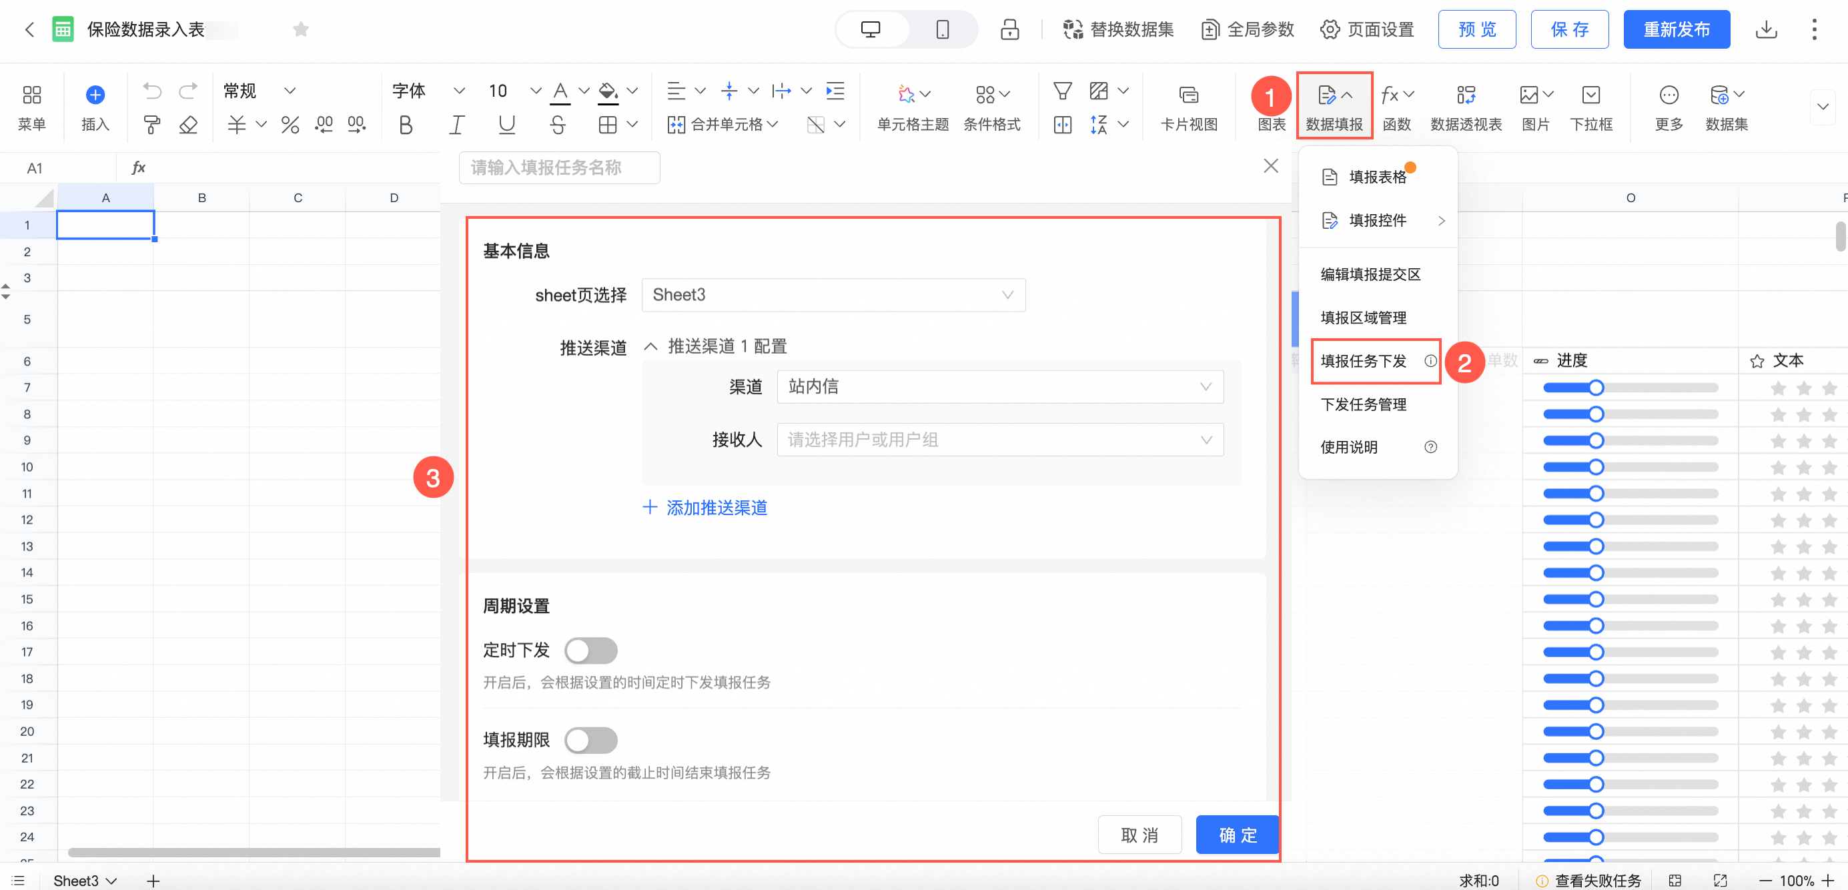Enable the 定时下发 toggle switch
Viewport: 1848px width, 890px height.
(x=590, y=650)
